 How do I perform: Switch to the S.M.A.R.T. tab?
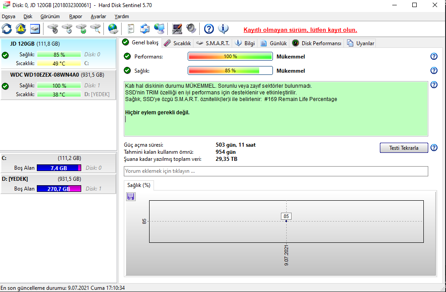click(213, 43)
